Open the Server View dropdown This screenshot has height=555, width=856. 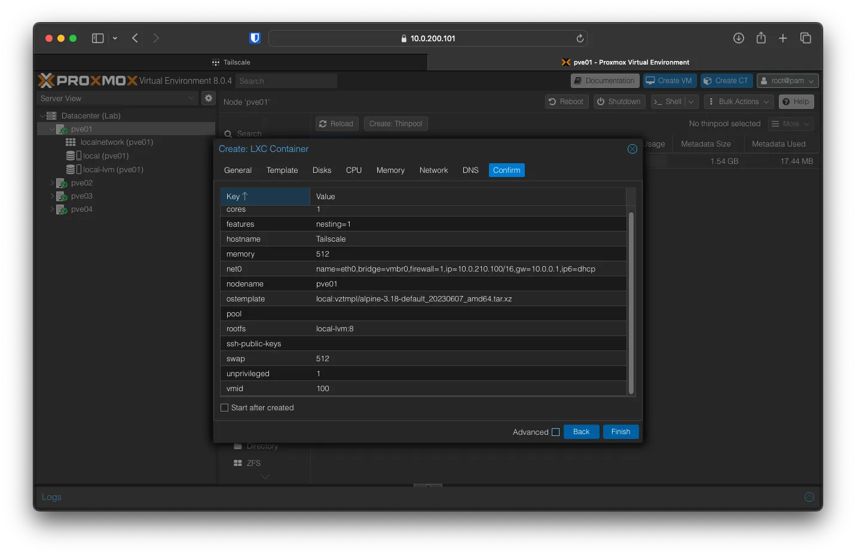(x=117, y=98)
